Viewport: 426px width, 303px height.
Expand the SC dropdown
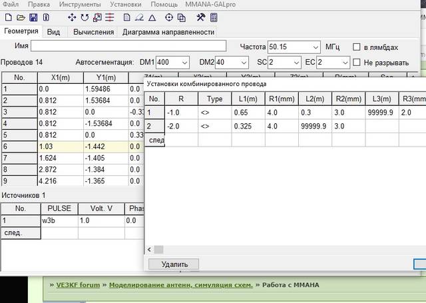point(296,63)
